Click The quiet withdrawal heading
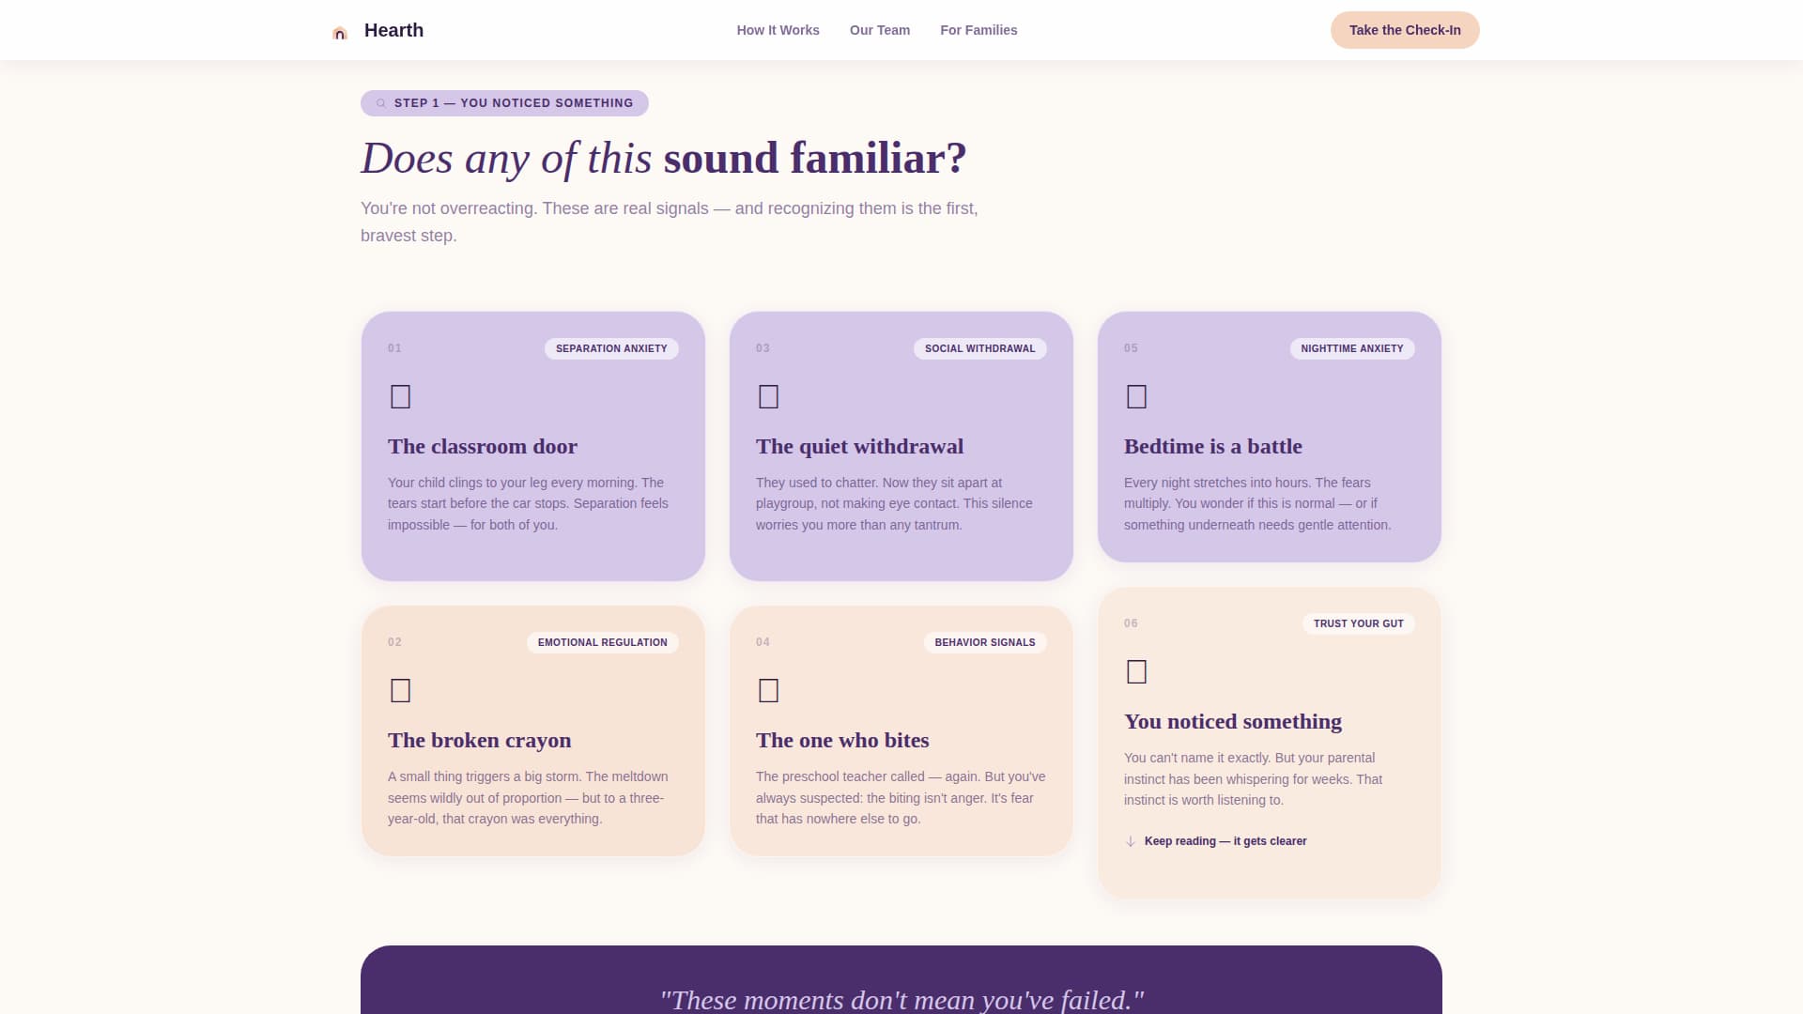 [x=859, y=446]
